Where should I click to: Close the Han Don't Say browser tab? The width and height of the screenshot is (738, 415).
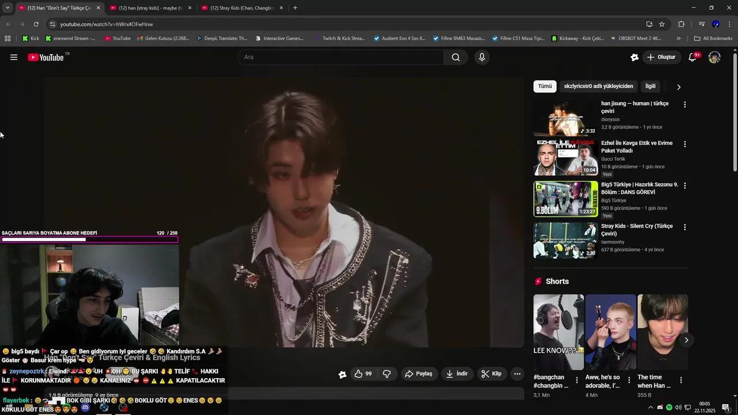point(98,8)
